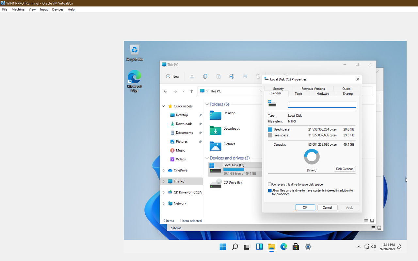418x261 pixels.
Task: Open the Recycle Bin desktop icon
Action: [x=135, y=53]
